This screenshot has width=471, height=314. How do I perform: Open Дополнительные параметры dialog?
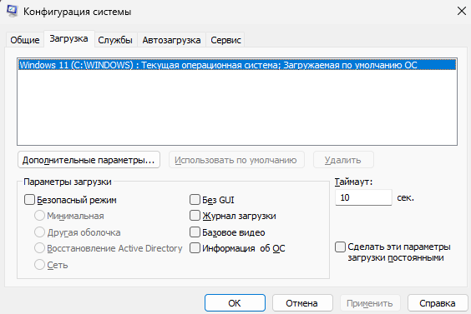[x=89, y=160]
